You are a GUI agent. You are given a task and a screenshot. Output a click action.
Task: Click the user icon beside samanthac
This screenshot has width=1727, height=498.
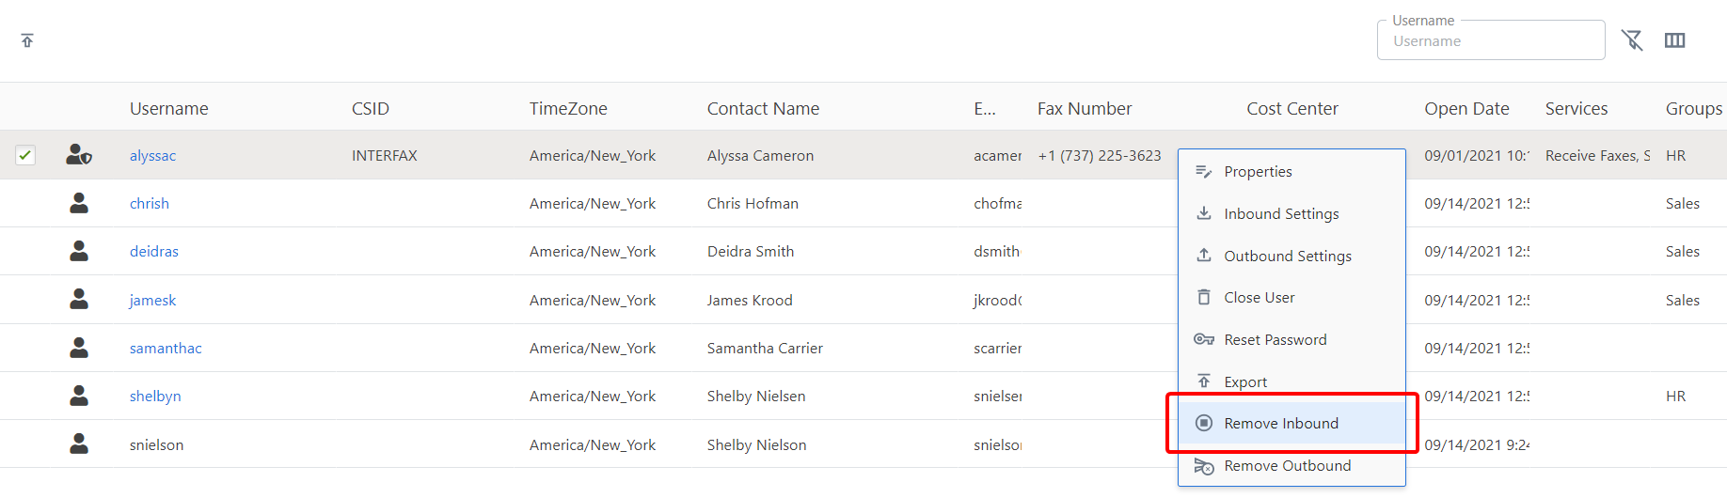[79, 348]
